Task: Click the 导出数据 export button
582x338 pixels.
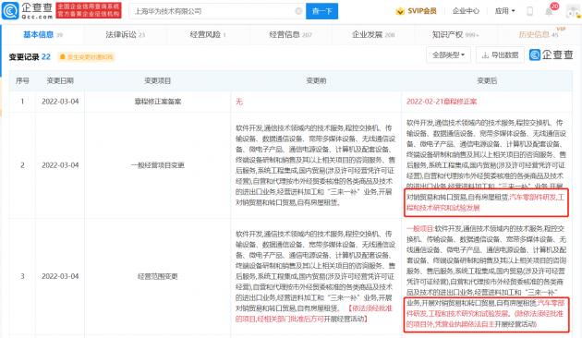Action: click(x=500, y=54)
